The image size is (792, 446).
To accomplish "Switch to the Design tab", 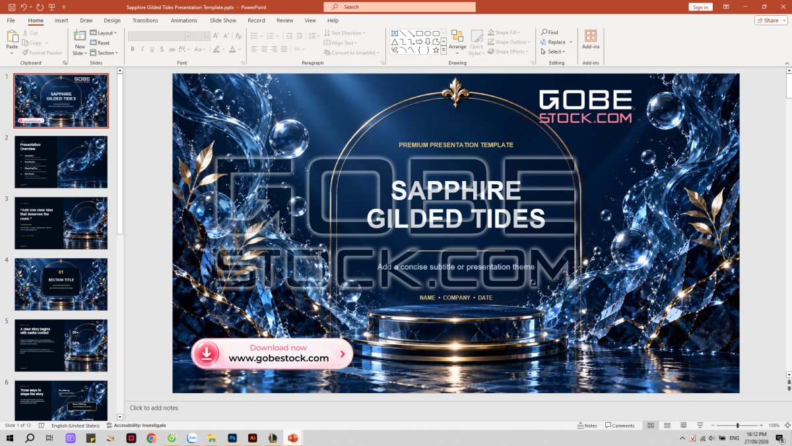I will click(112, 20).
